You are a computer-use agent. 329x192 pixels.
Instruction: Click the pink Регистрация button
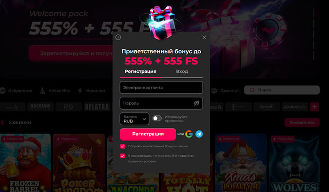148,134
